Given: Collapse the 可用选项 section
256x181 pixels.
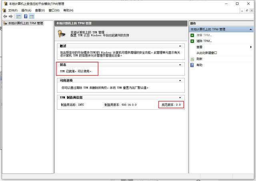Looking at the screenshot, I should 180,81.
